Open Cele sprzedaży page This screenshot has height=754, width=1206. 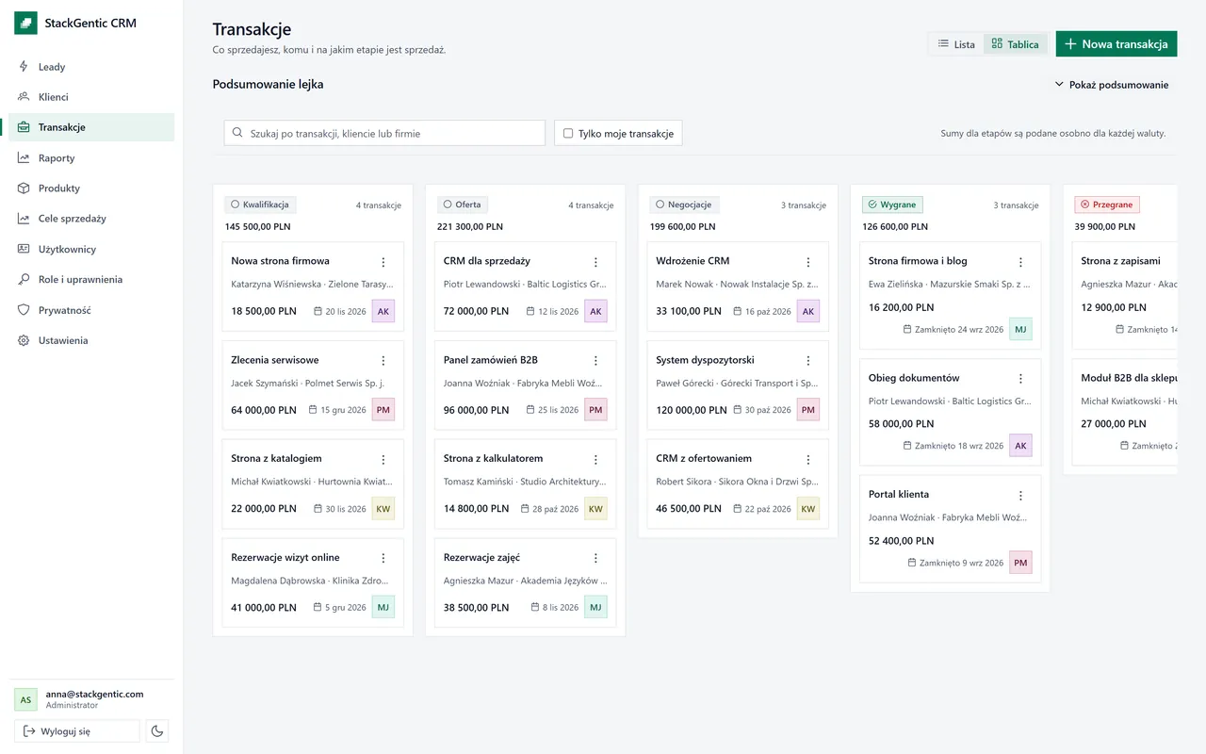point(91,219)
